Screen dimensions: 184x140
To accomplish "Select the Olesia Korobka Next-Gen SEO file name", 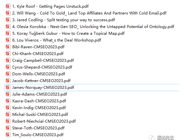I will (x=93, y=27).
